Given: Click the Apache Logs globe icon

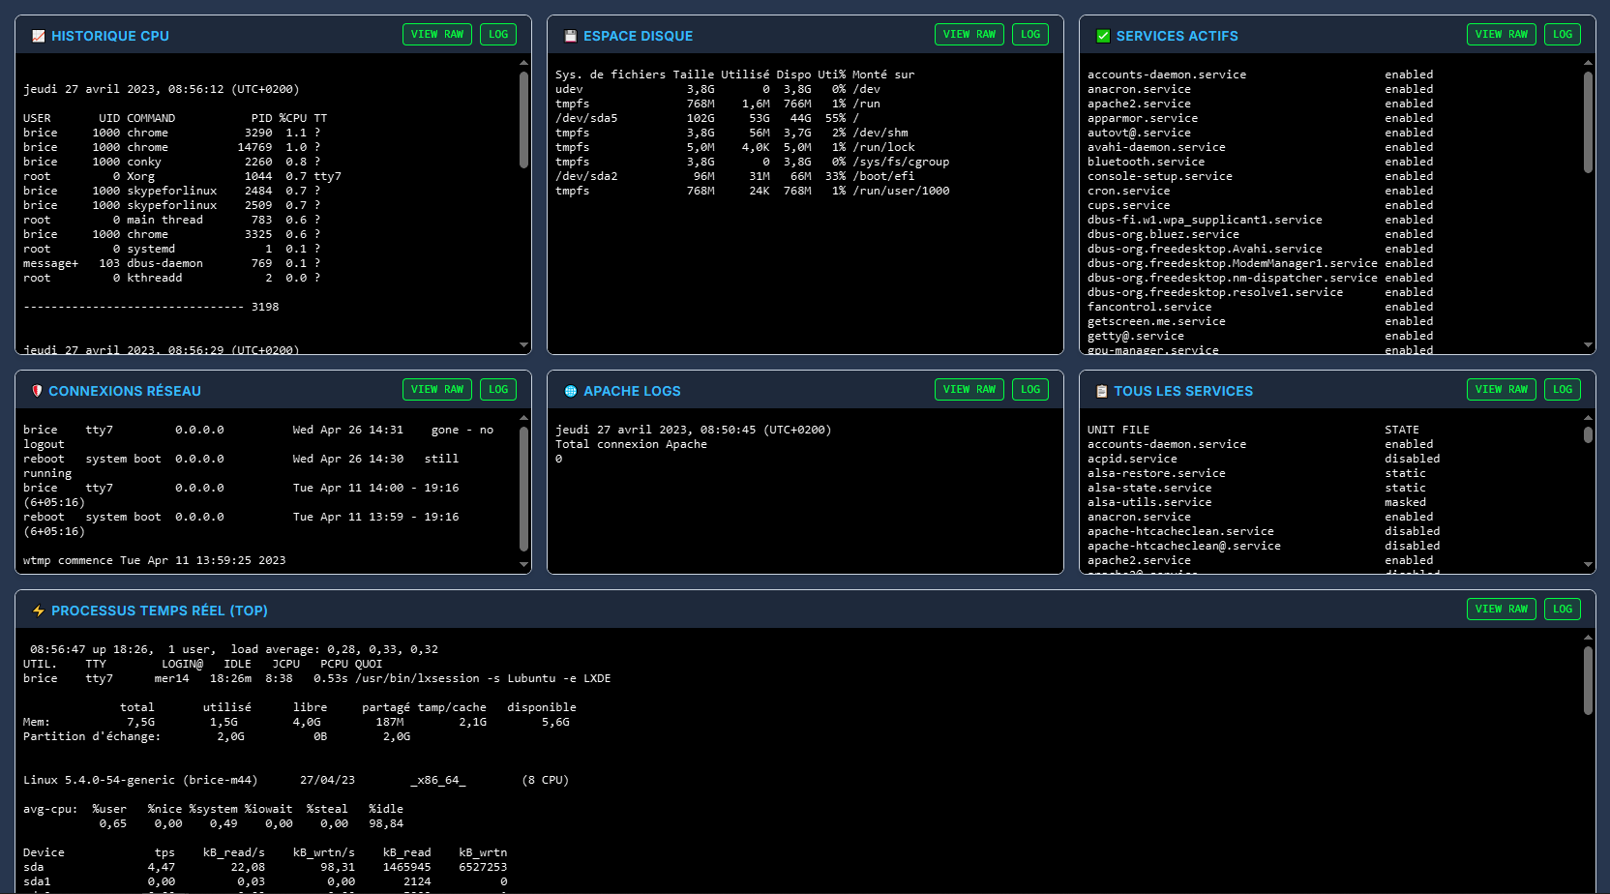Looking at the screenshot, I should click(571, 391).
